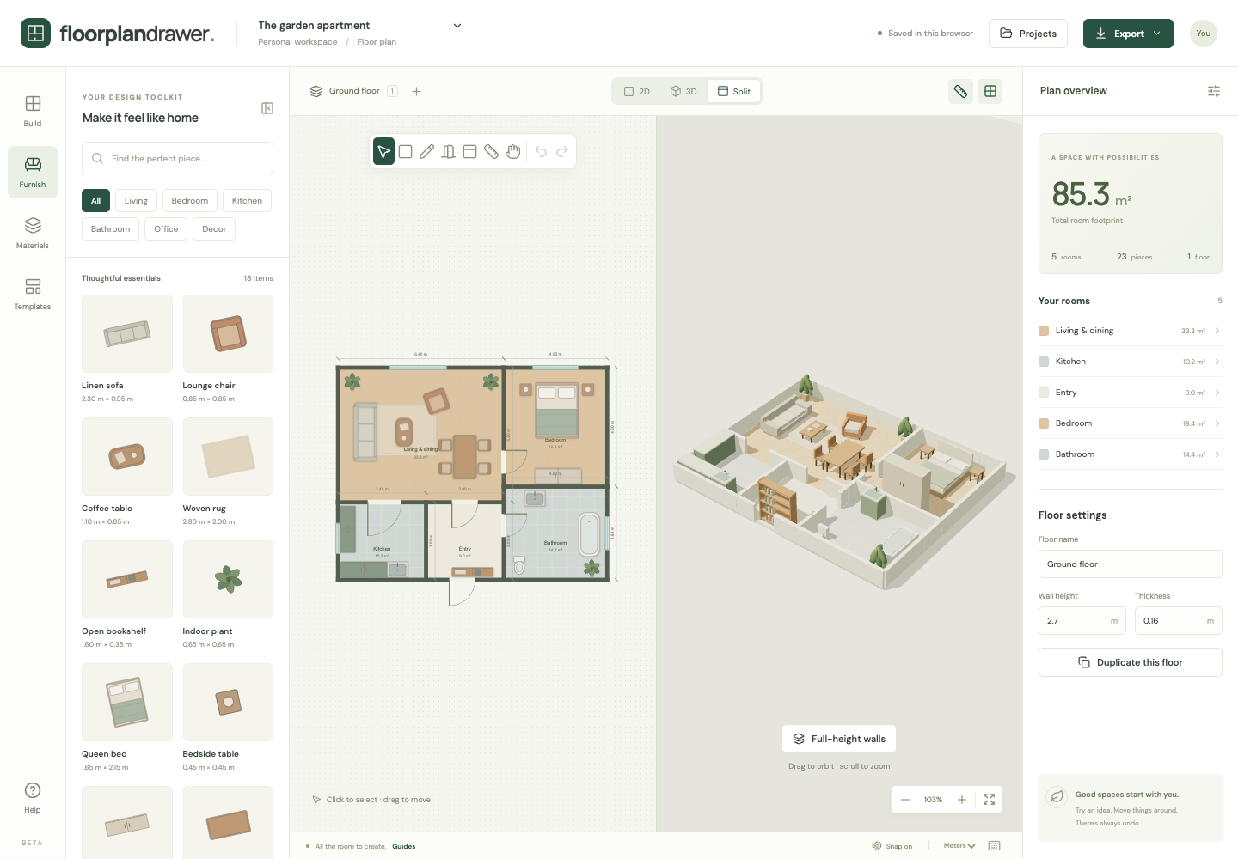The height and width of the screenshot is (859, 1238).
Task: Filter furniture by All category
Action: (x=95, y=201)
